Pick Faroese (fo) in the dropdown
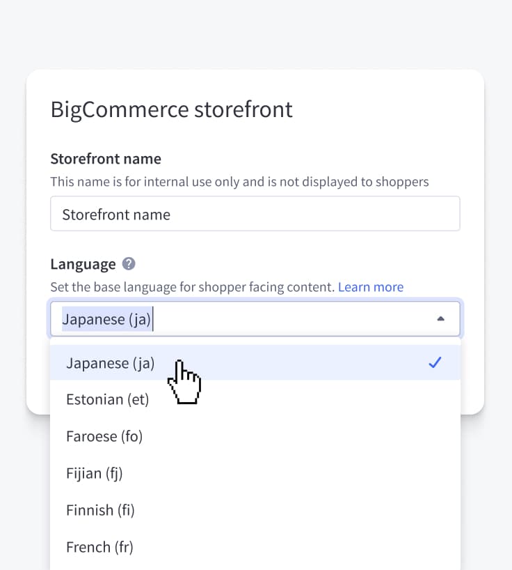 pyautogui.click(x=104, y=436)
